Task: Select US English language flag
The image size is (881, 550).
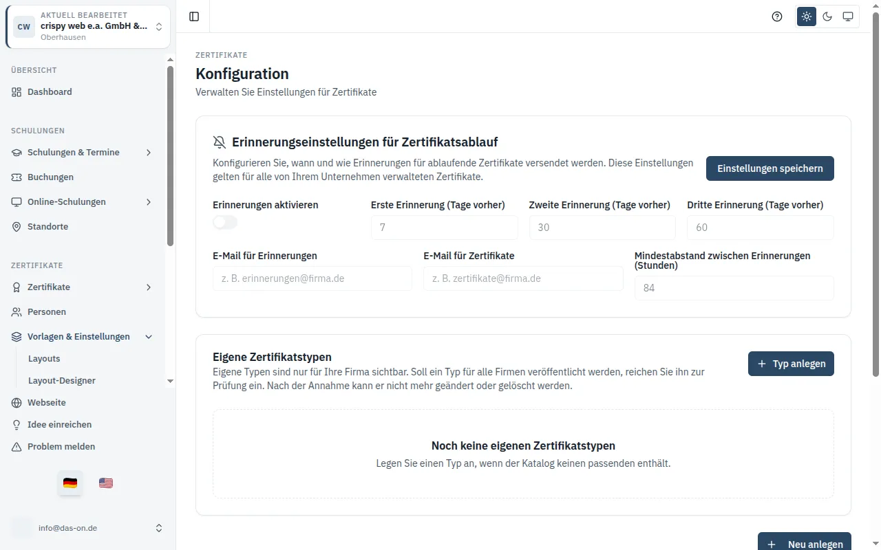Action: pos(106,483)
